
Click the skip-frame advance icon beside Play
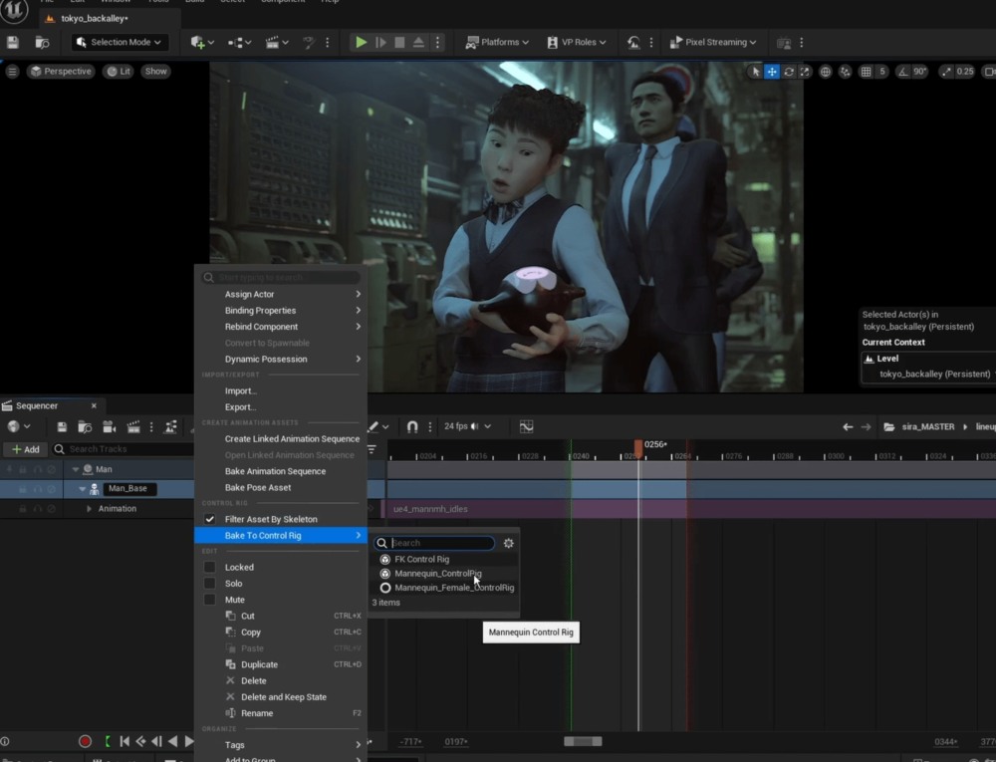pyautogui.click(x=380, y=43)
